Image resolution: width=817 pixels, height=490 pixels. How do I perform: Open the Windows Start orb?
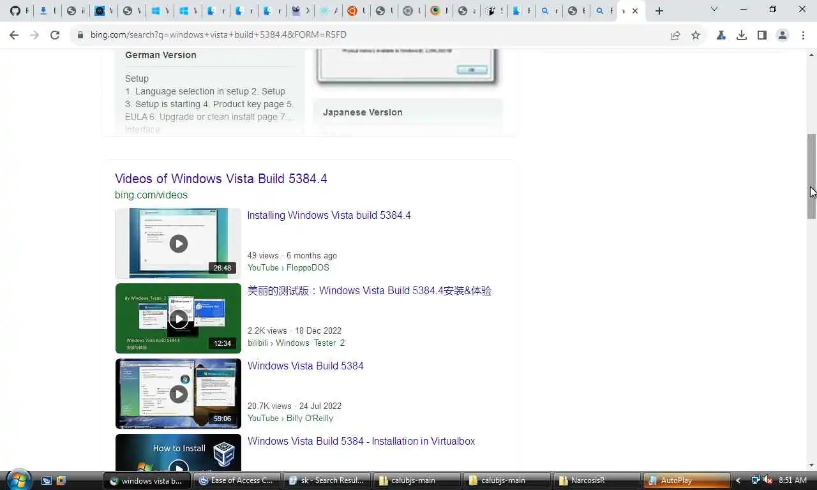pos(18,479)
